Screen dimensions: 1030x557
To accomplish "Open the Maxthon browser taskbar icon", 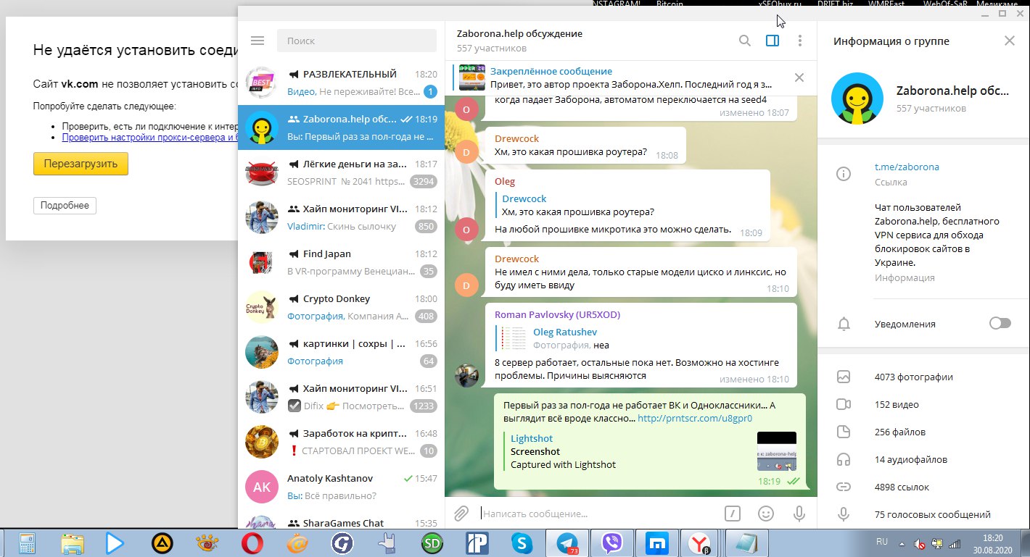I will click(x=656, y=543).
